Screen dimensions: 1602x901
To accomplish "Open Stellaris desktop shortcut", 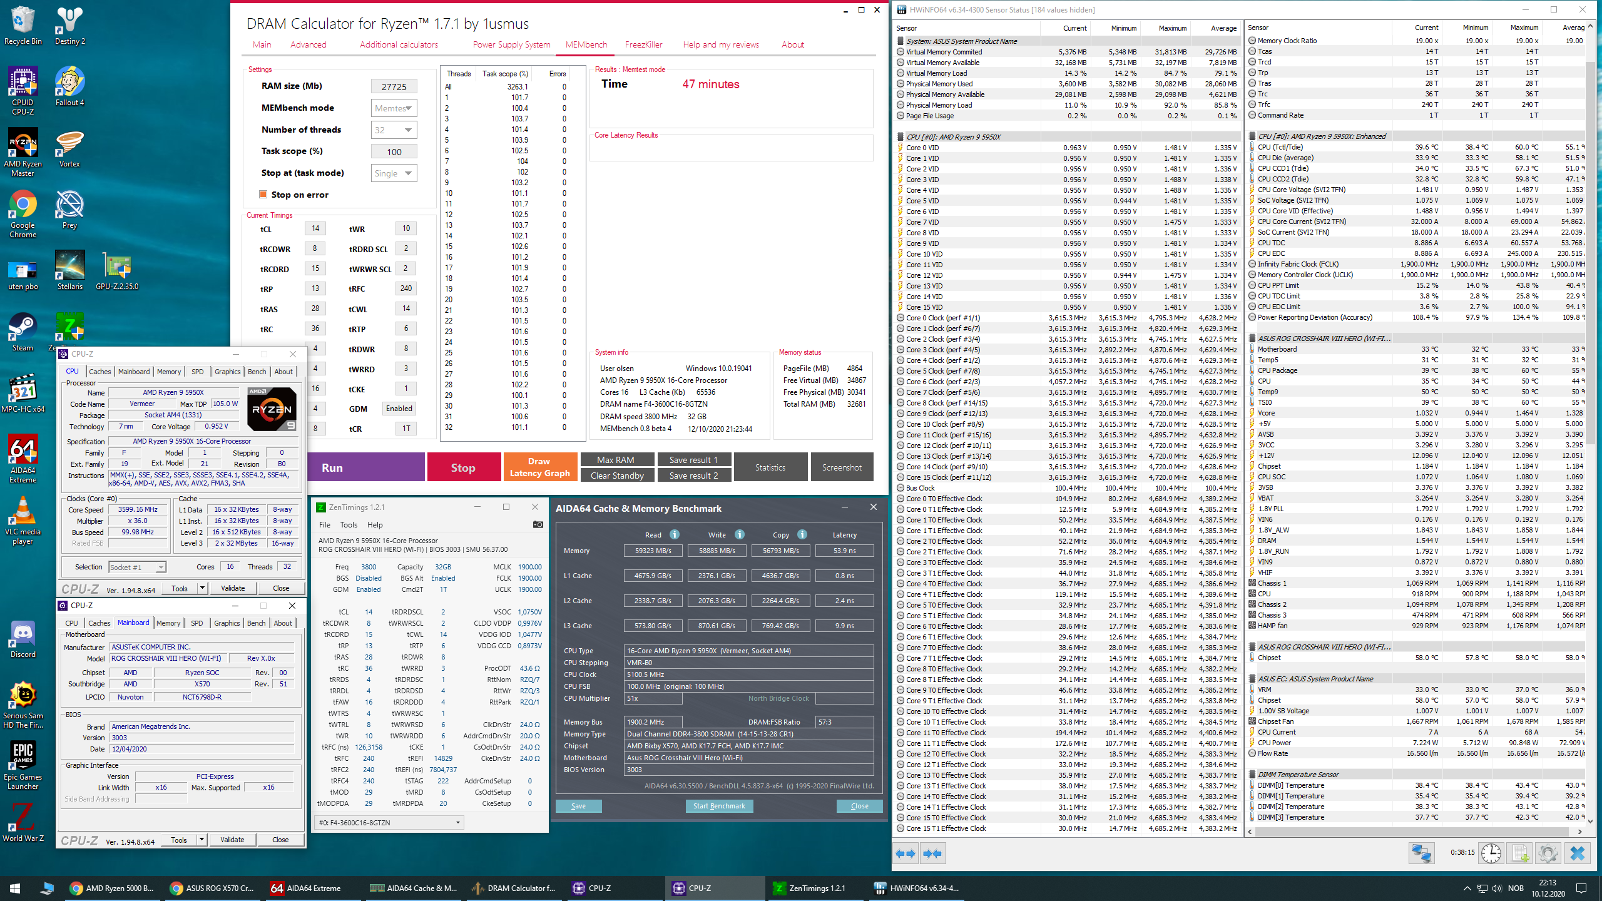I will (x=69, y=272).
